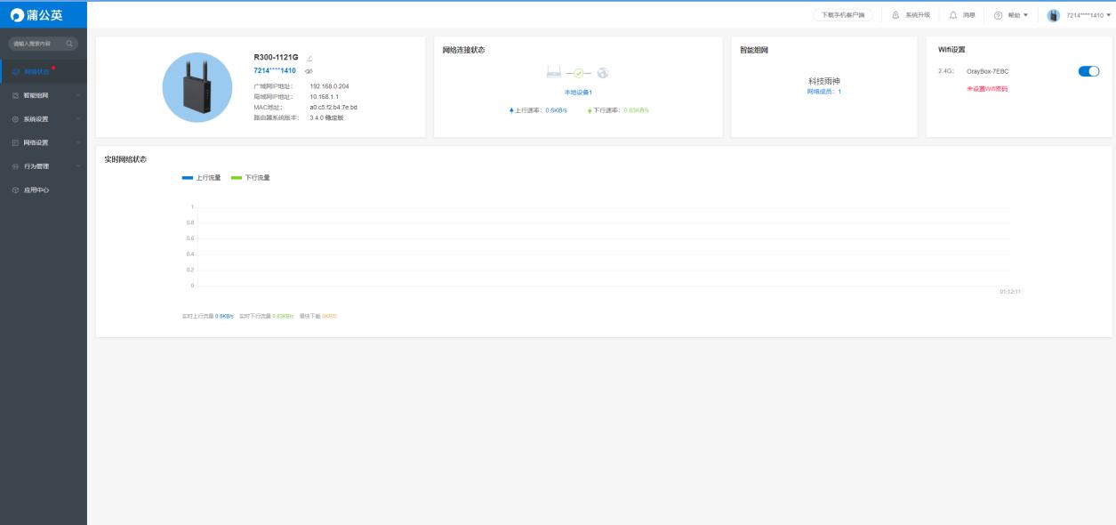Expand the 智能组网 submenu chevron
The height and width of the screenshot is (525, 1116).
[x=78, y=95]
